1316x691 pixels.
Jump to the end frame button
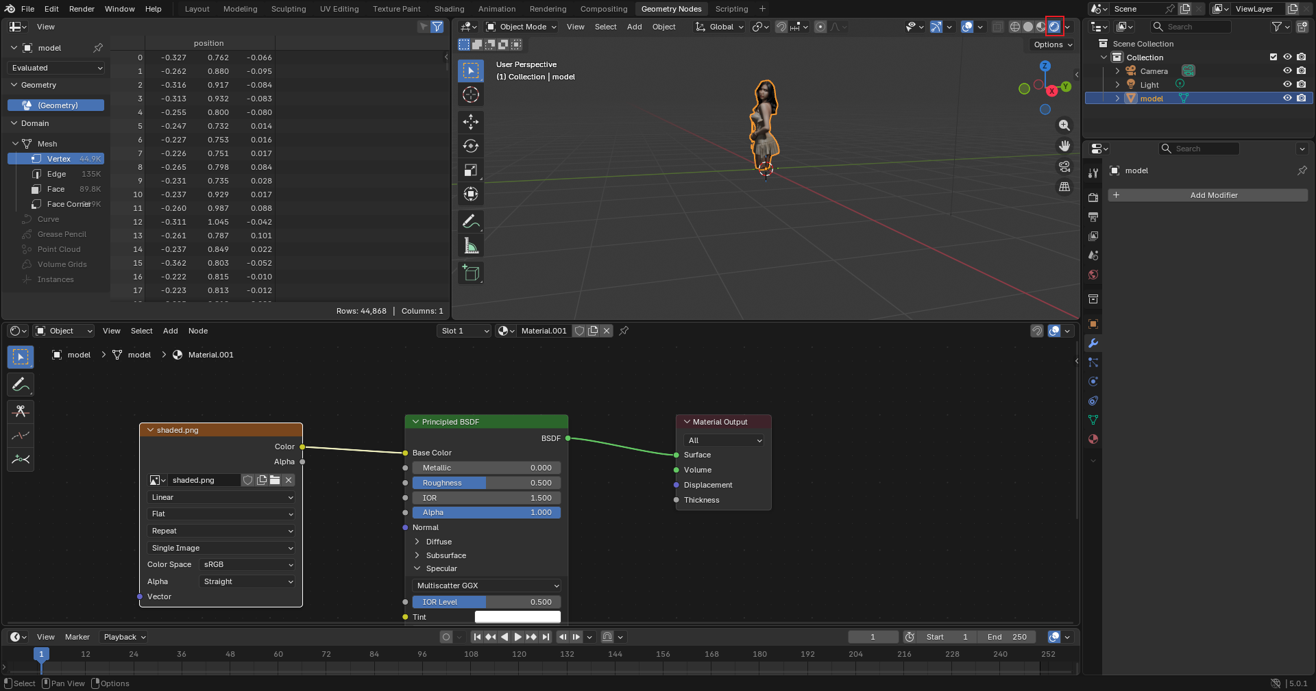click(546, 637)
